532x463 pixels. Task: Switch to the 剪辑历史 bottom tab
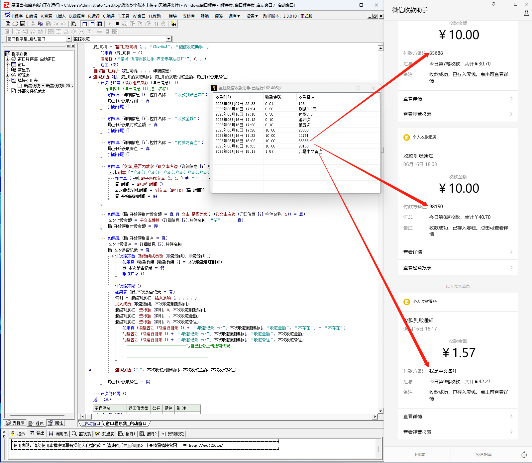(x=173, y=433)
